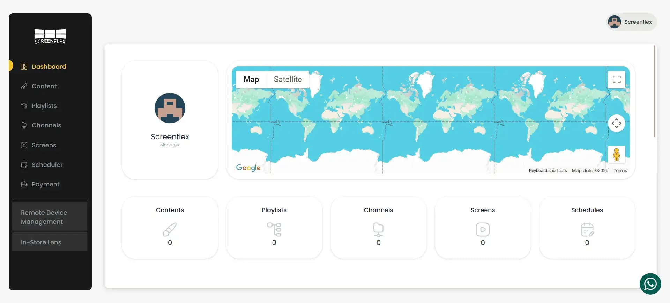
Task: Select the Map view type
Action: click(x=251, y=80)
